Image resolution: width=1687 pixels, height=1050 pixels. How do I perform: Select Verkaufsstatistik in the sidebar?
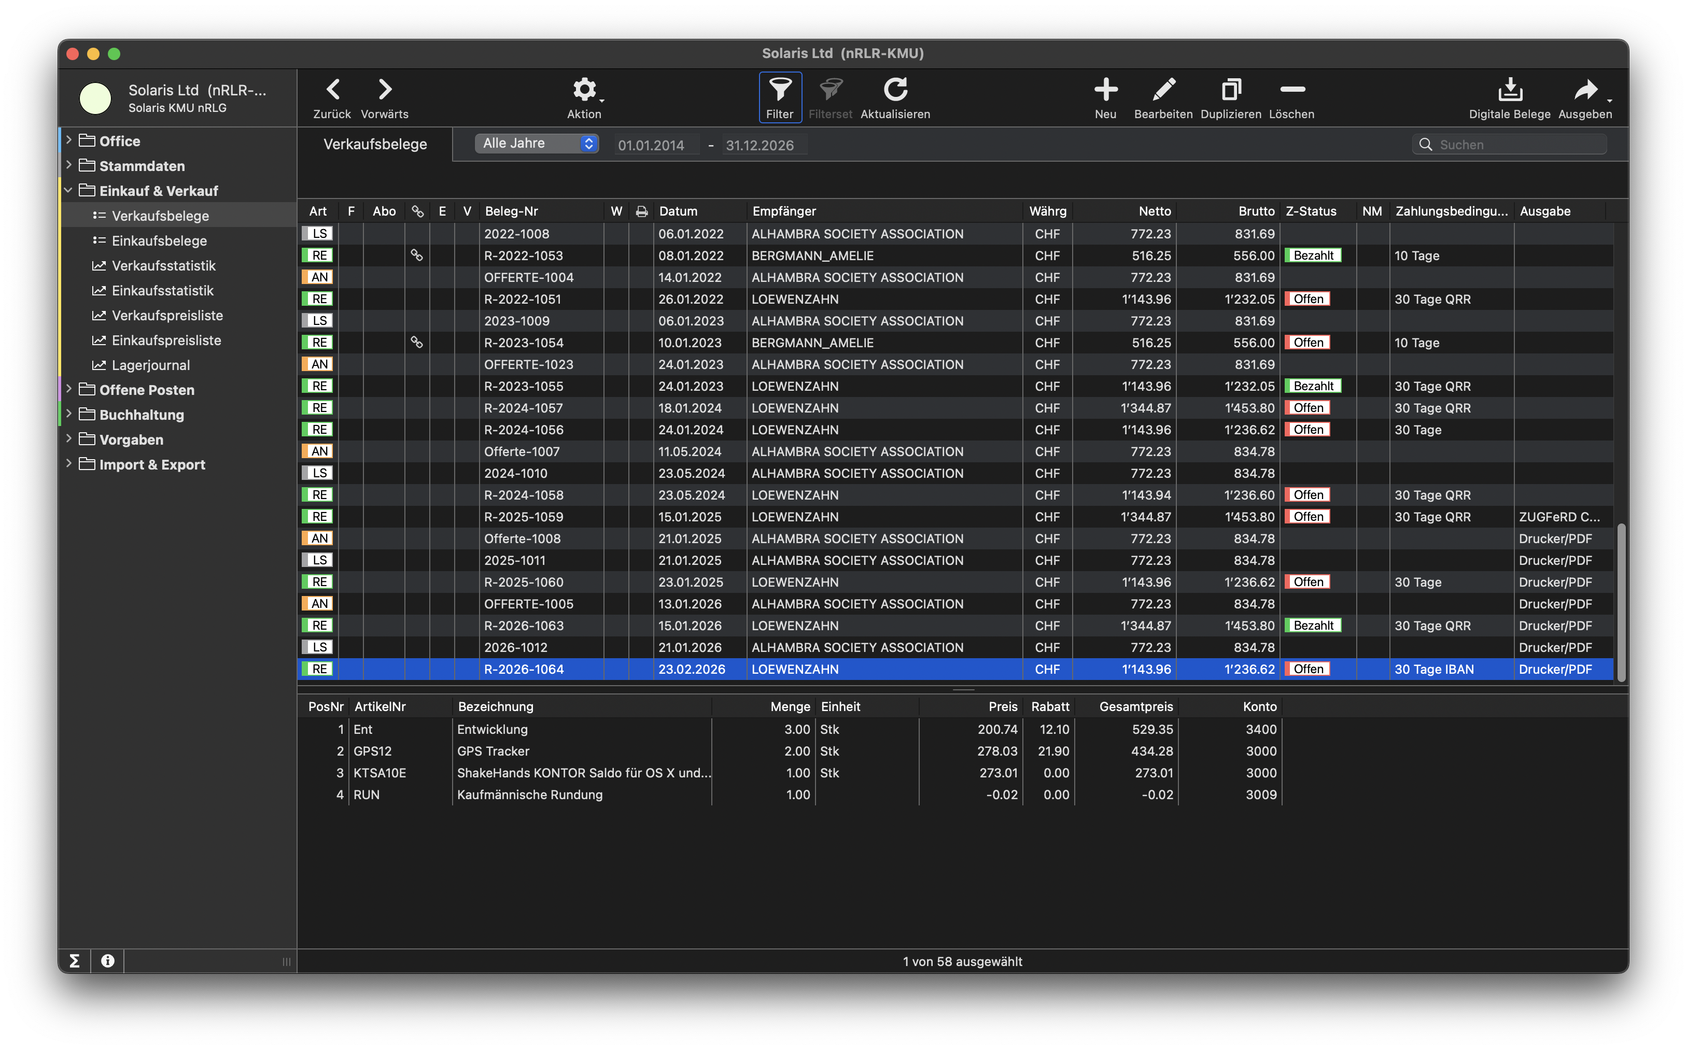coord(163,265)
